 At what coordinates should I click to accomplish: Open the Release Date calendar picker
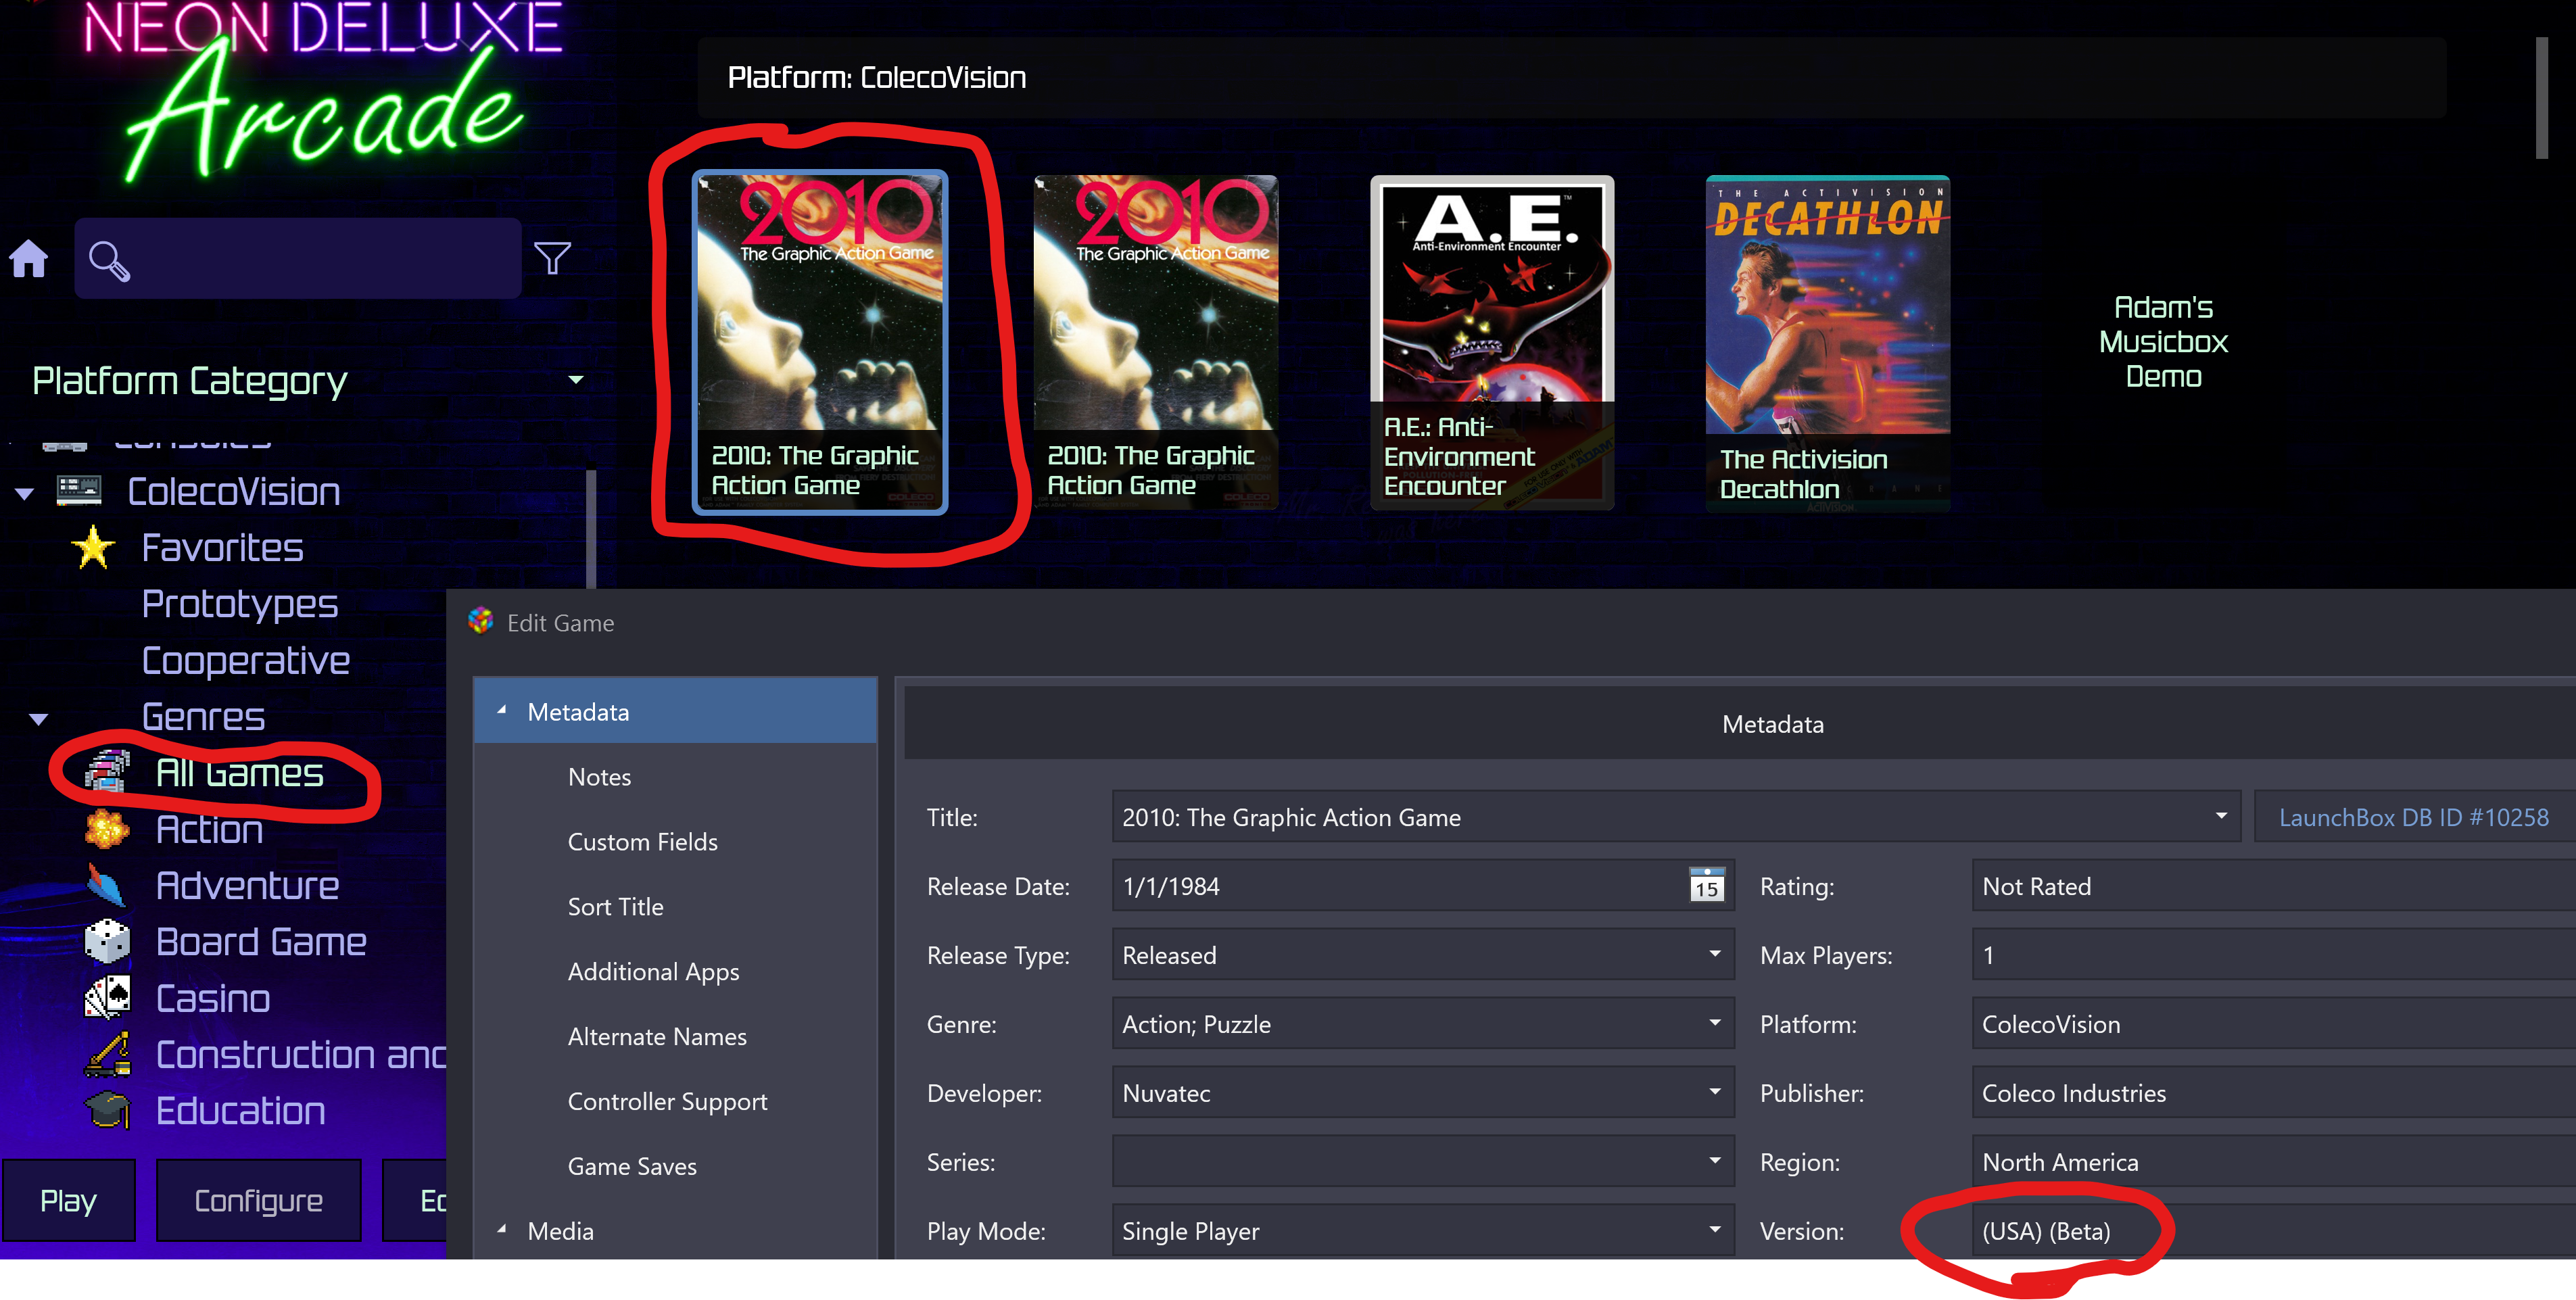click(1706, 885)
